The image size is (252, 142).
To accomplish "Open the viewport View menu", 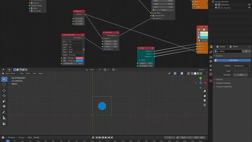I will point(22,74).
